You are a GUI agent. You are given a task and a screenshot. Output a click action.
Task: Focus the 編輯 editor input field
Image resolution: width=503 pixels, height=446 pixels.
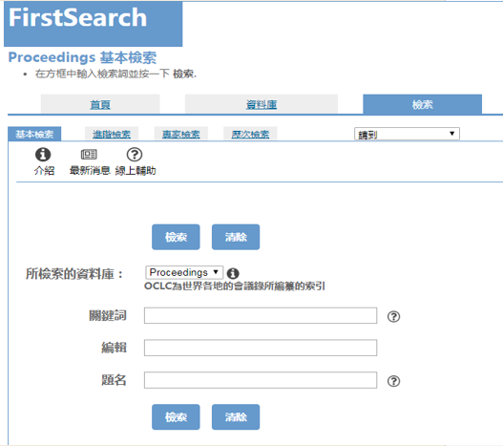click(x=261, y=348)
